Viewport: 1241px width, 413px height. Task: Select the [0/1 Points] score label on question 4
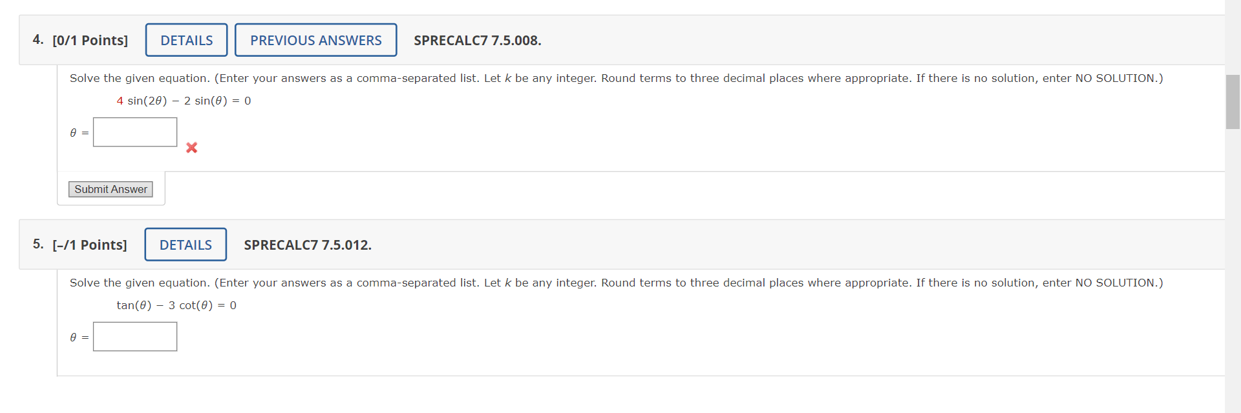(x=90, y=40)
